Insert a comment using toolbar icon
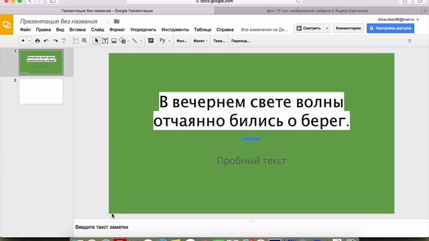Screen dimensions: 429x241 coord(151,41)
